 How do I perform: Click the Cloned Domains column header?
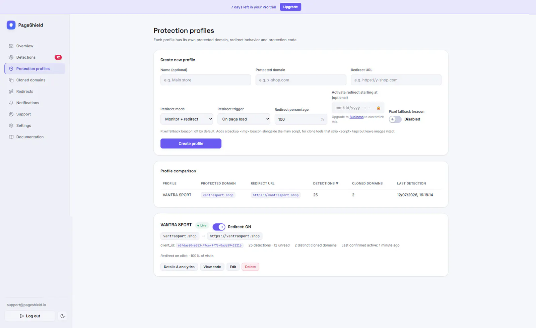367,183
